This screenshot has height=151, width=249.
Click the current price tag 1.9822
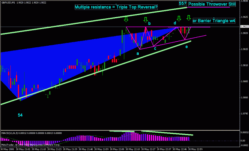[x=245, y=27]
